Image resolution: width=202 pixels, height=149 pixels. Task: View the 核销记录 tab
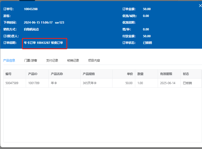pyautogui.click(x=73, y=61)
